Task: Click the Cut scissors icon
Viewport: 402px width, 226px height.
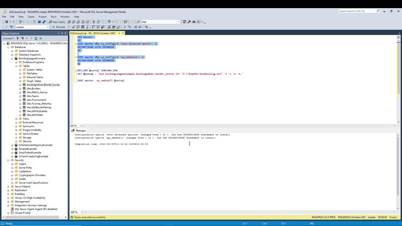Action: pyautogui.click(x=94, y=22)
